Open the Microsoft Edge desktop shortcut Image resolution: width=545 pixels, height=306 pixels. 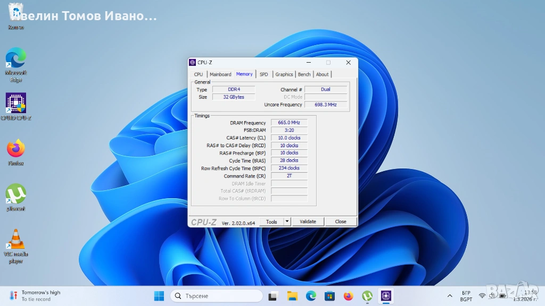tap(16, 58)
